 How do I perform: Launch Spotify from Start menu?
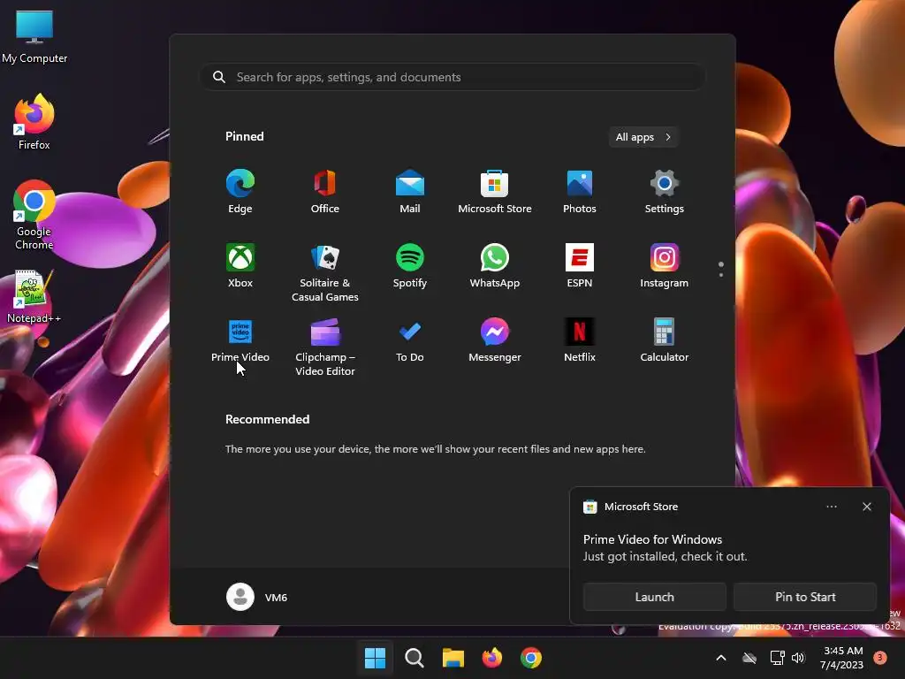pyautogui.click(x=410, y=265)
